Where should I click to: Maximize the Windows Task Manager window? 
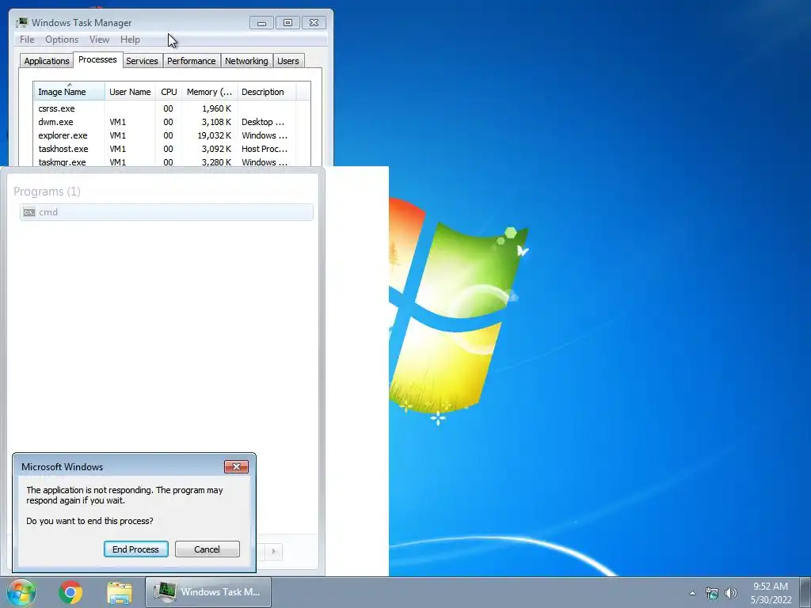(287, 23)
